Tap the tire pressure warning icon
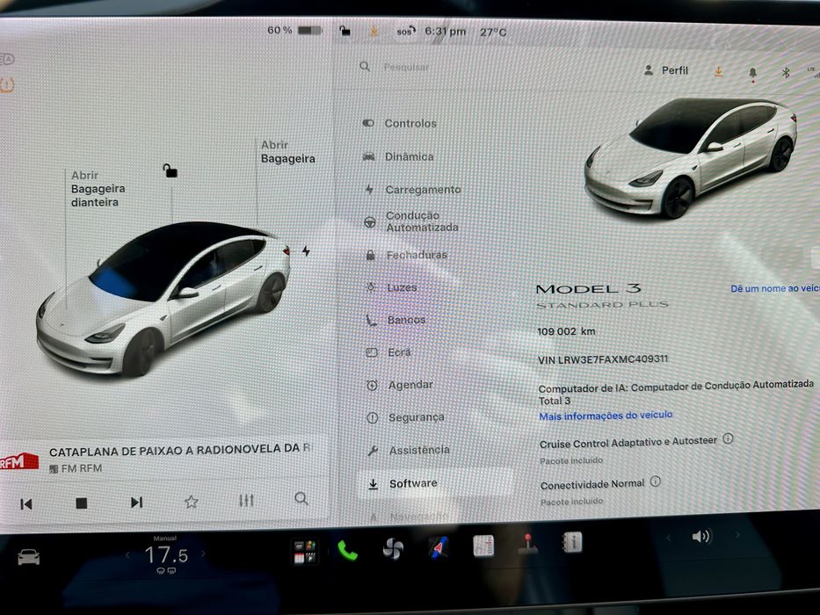820x615 pixels. coord(7,85)
